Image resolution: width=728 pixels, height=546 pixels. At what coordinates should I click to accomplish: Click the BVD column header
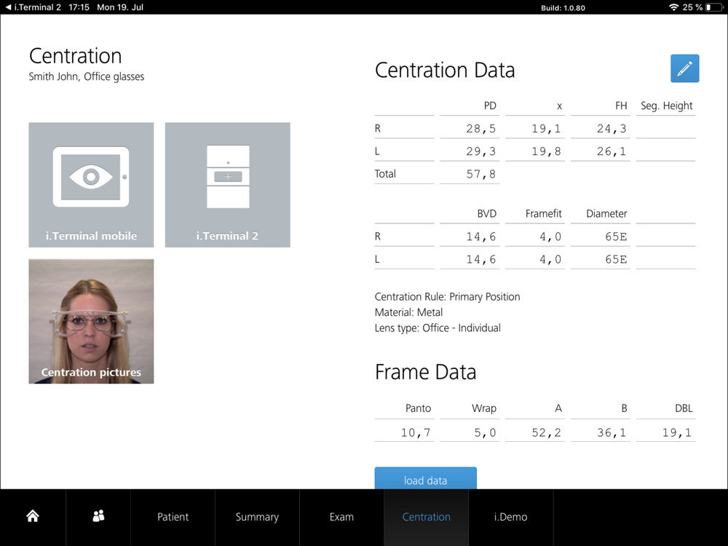click(486, 213)
